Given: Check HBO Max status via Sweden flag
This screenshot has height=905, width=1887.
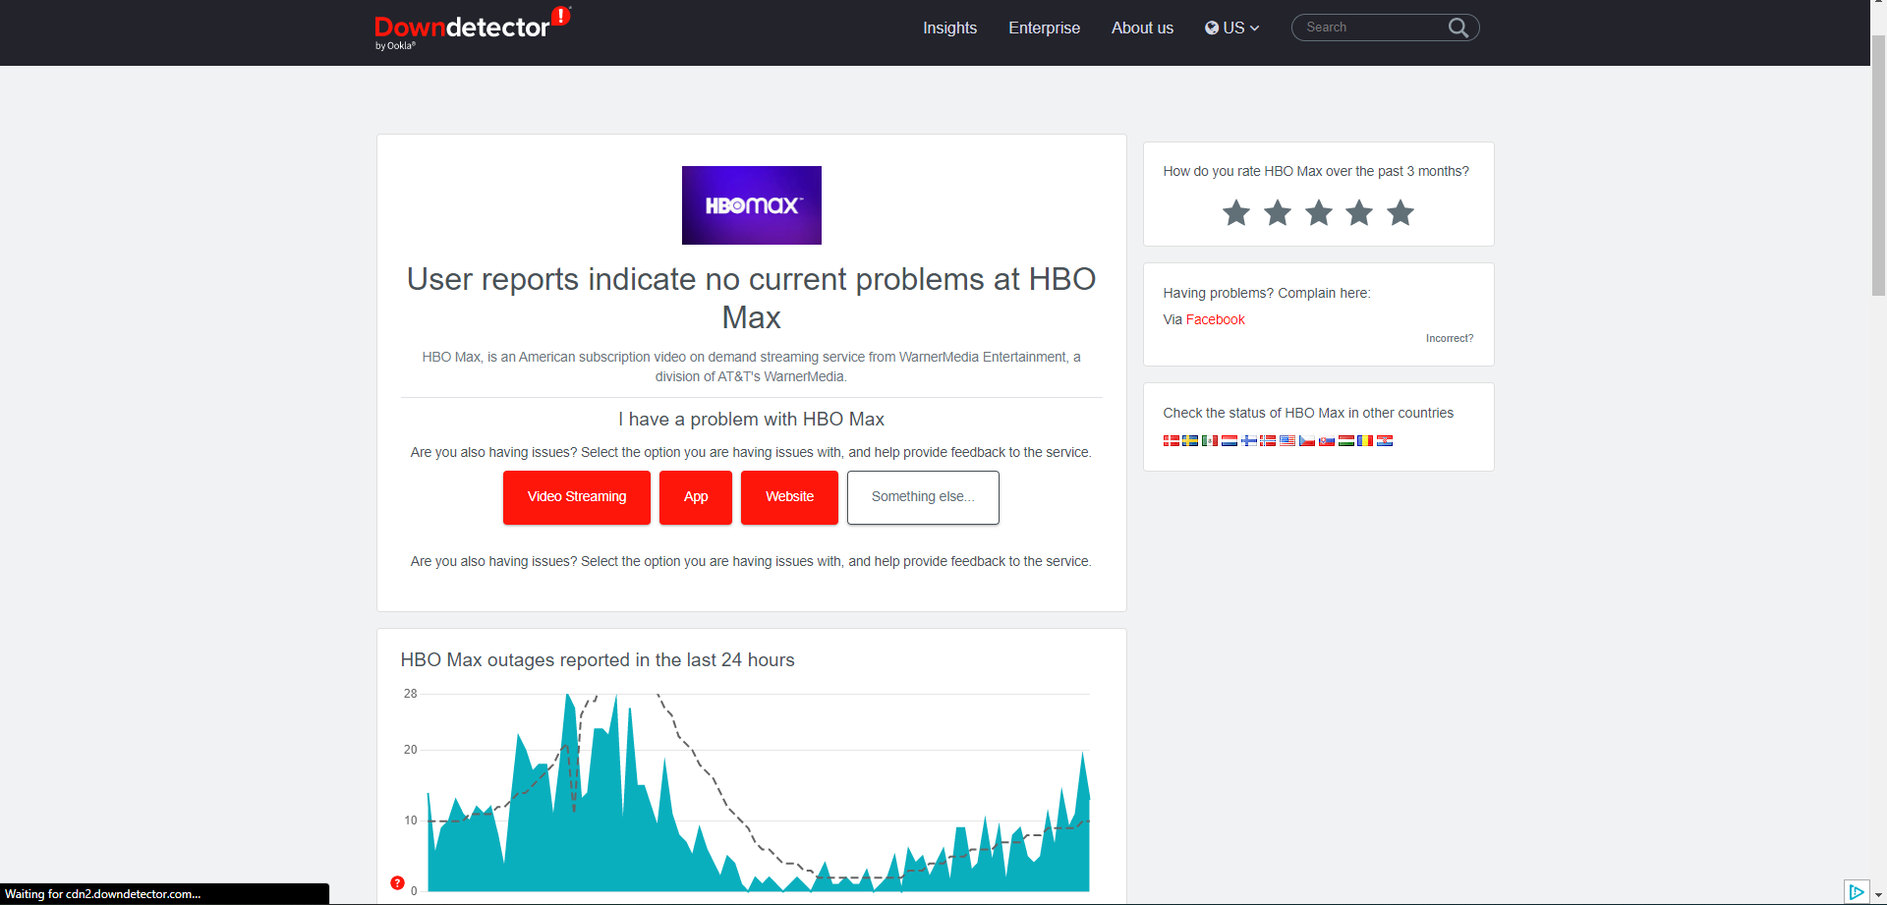Looking at the screenshot, I should [x=1190, y=440].
